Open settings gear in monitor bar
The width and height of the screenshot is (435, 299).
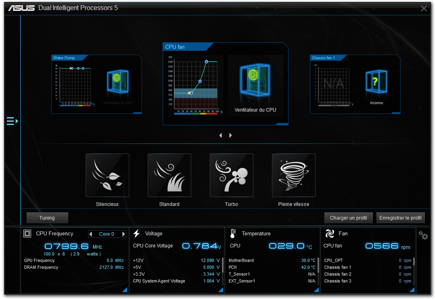[423, 235]
